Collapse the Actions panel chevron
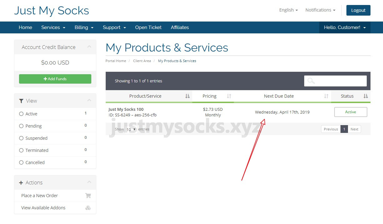The width and height of the screenshot is (383, 224). pos(89,182)
